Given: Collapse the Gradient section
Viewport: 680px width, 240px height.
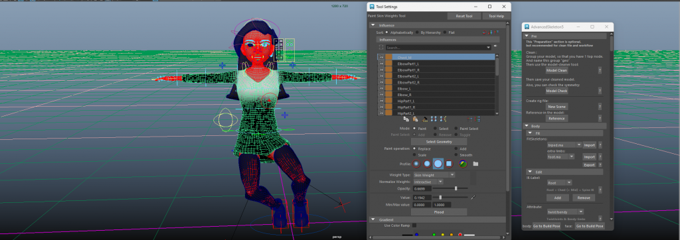Looking at the screenshot, I should (x=373, y=219).
